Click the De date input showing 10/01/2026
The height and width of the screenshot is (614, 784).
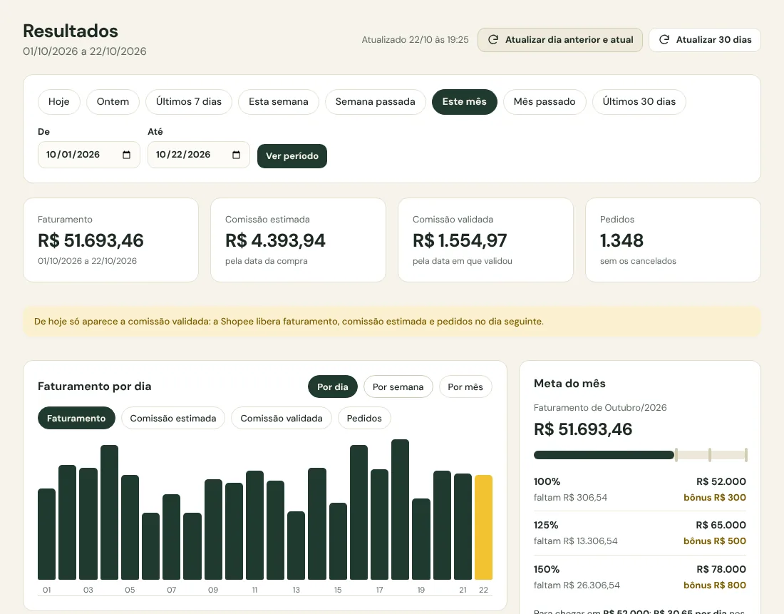(x=89, y=155)
